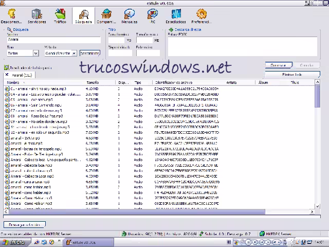Viewport: 329px width, 247px height.
Task: Click the horizontal scrollbar left arrow
Action: pos(6,211)
